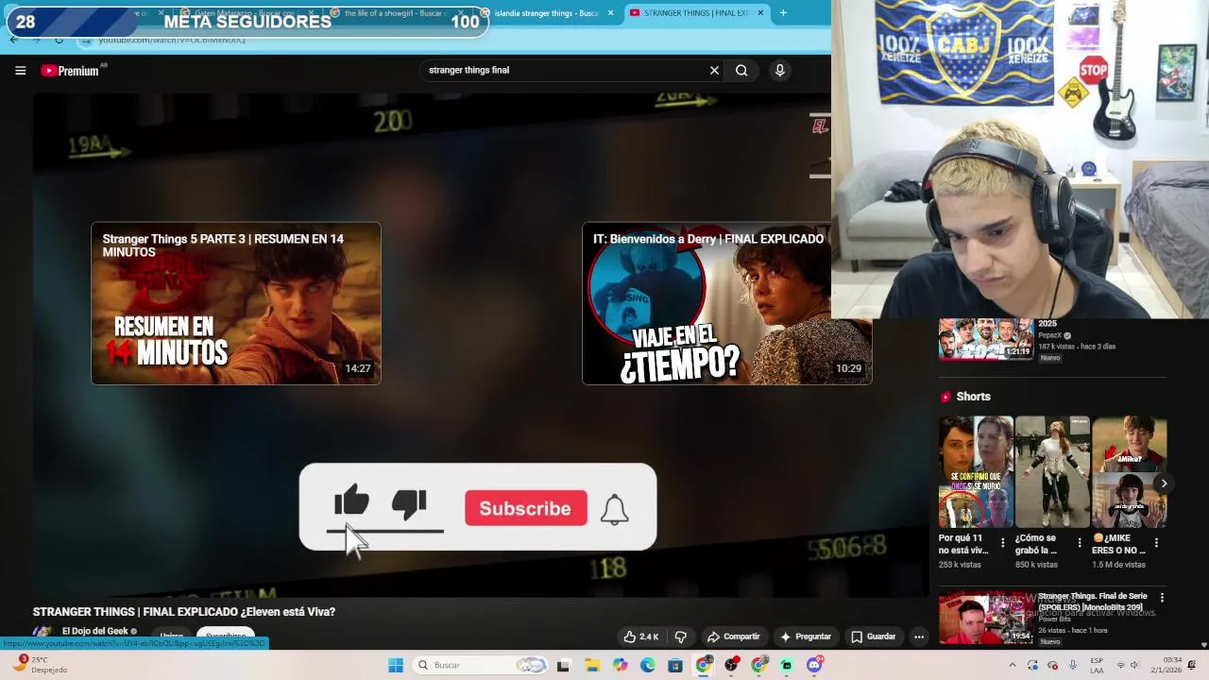
Task: Open Task View from the taskbar
Action: point(563,665)
